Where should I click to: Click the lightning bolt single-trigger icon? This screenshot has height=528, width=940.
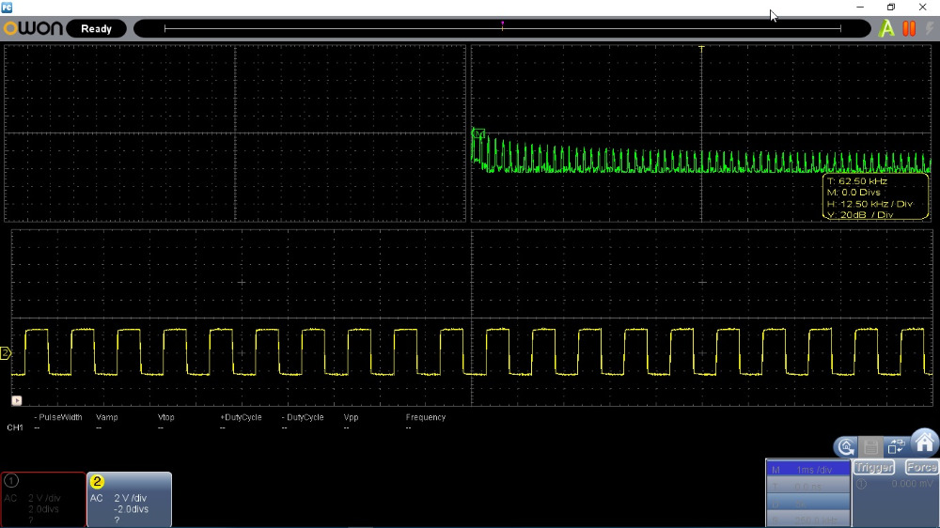pos(930,28)
